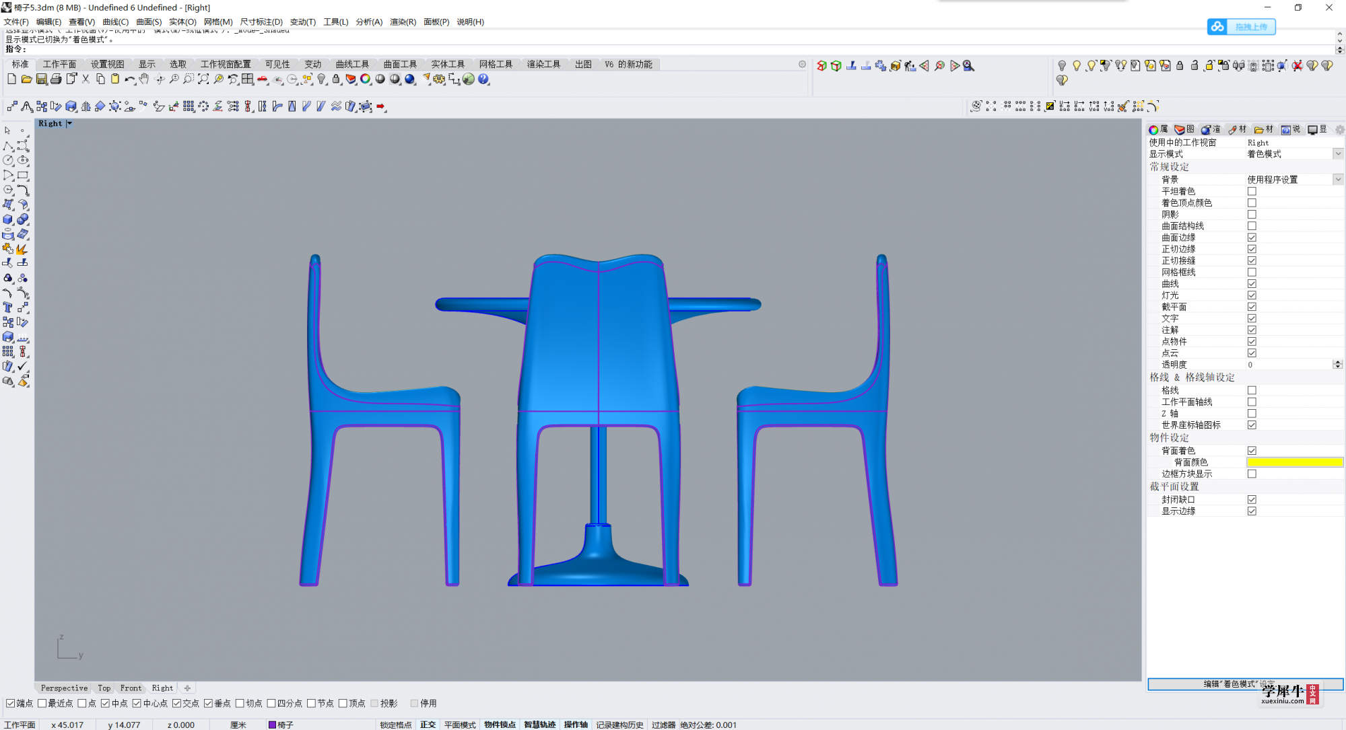
Task: Click the Zoom extents icon
Action: (203, 79)
